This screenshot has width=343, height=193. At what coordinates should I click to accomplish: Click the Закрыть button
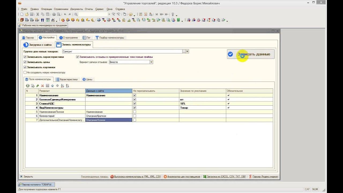click(27, 177)
